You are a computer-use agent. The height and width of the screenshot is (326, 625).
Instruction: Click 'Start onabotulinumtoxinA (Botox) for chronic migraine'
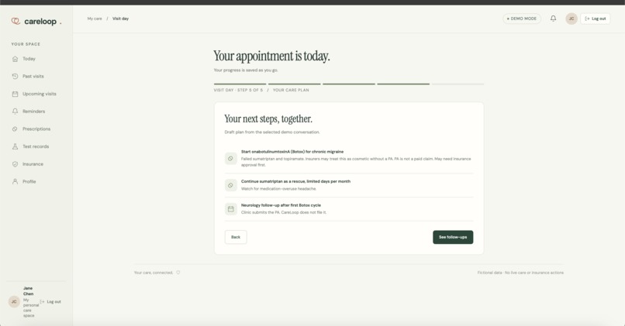(292, 152)
